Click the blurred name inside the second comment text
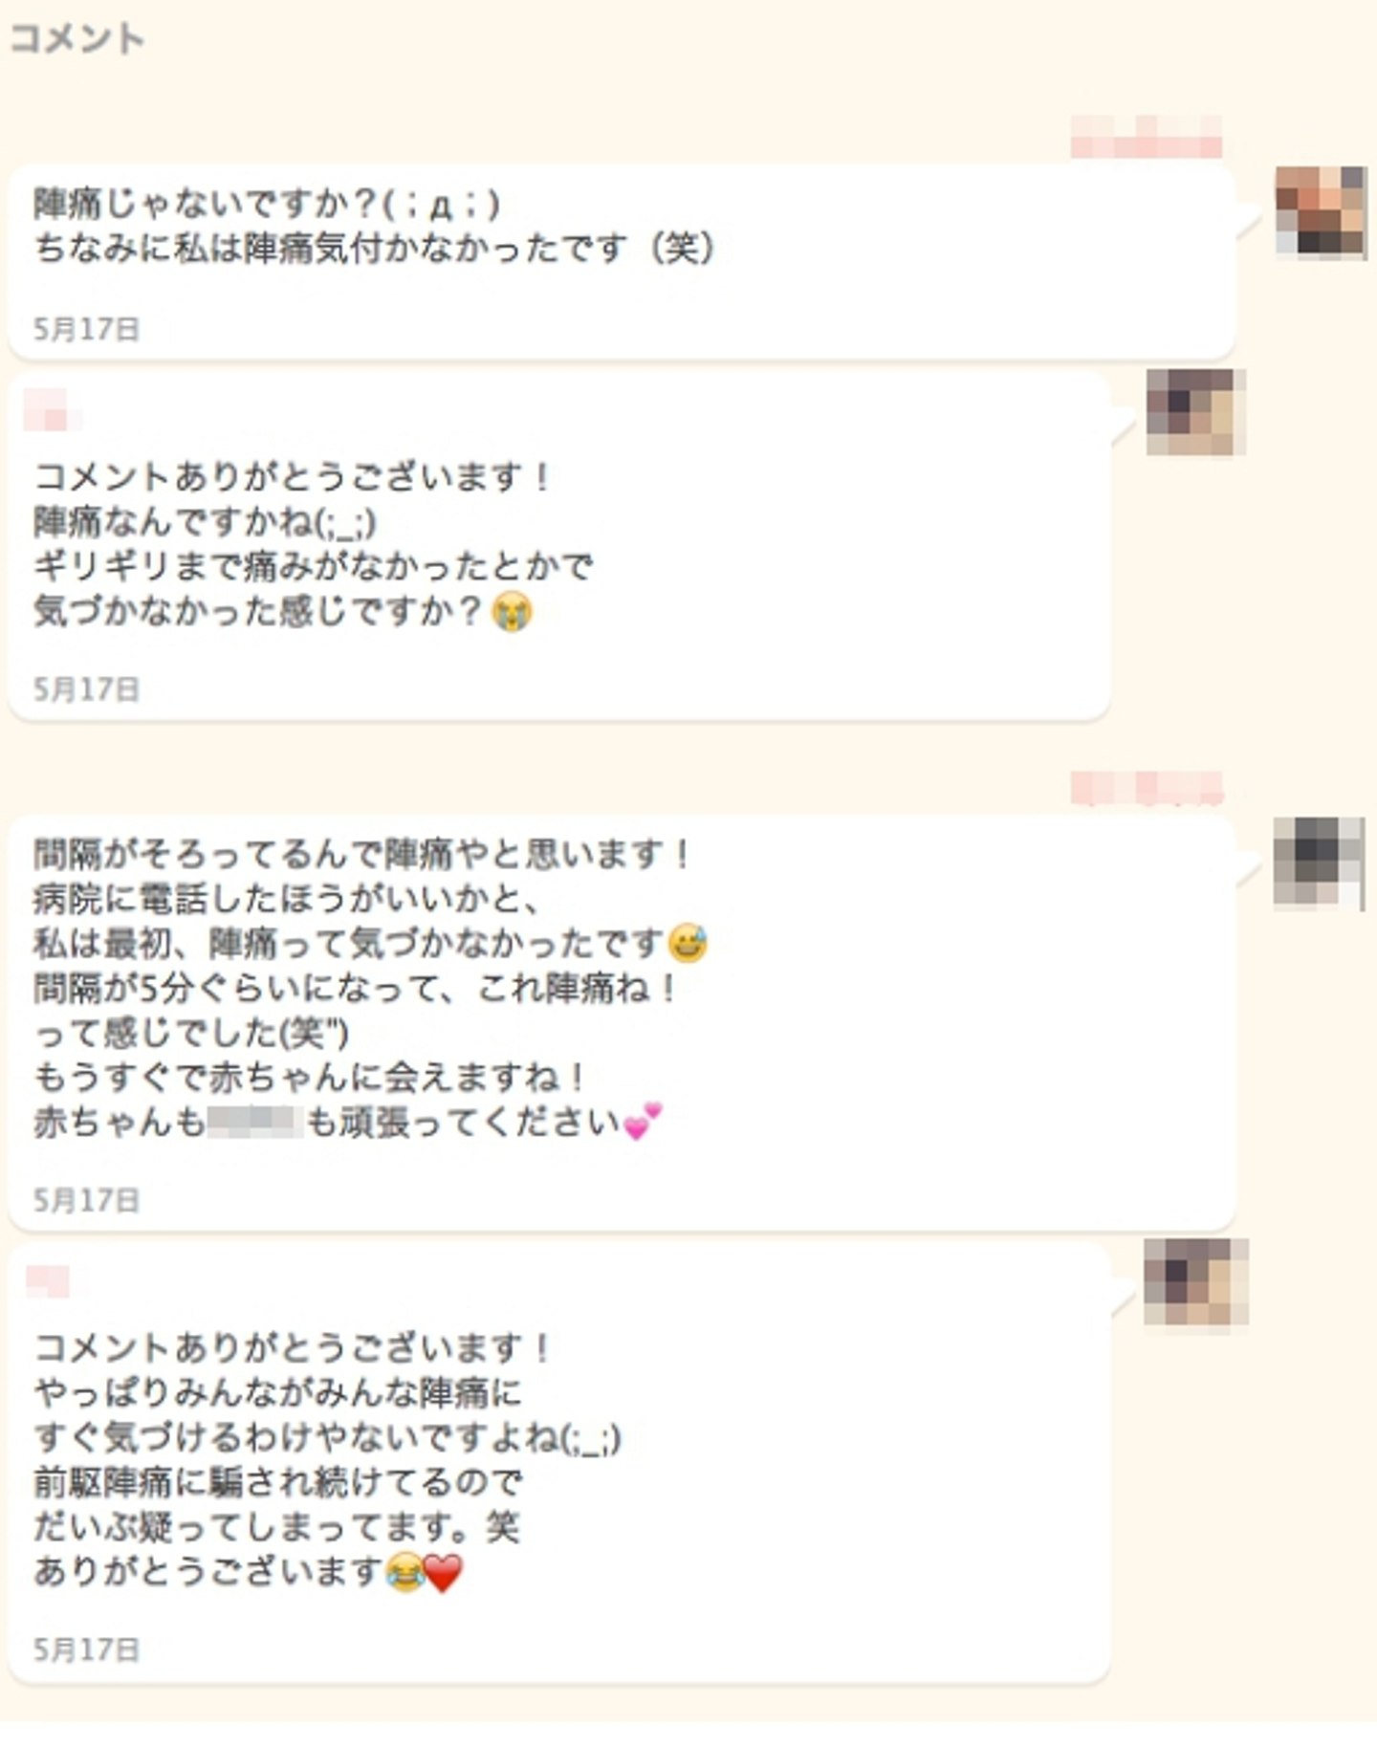 pos(255,1122)
